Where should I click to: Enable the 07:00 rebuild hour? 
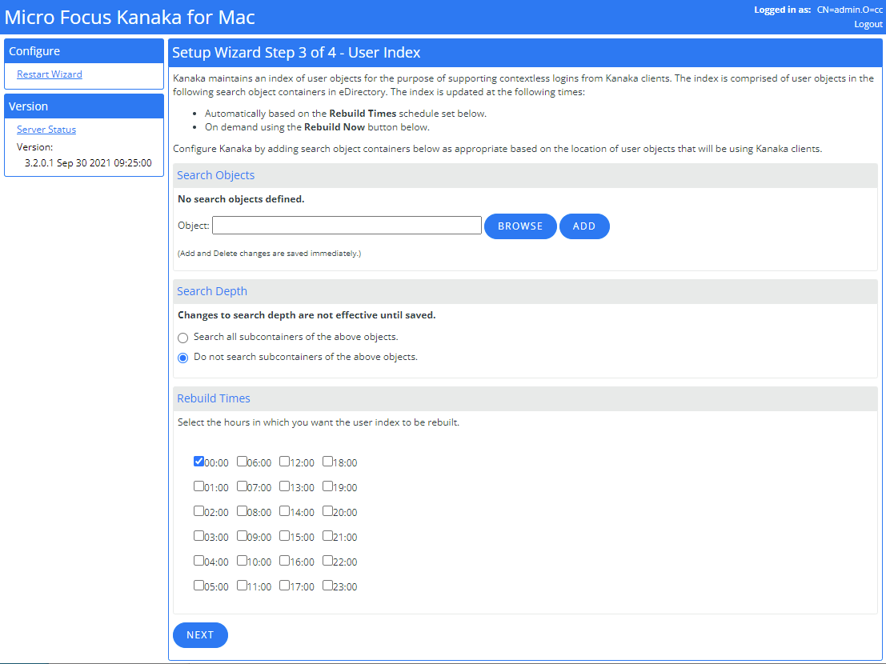point(242,486)
